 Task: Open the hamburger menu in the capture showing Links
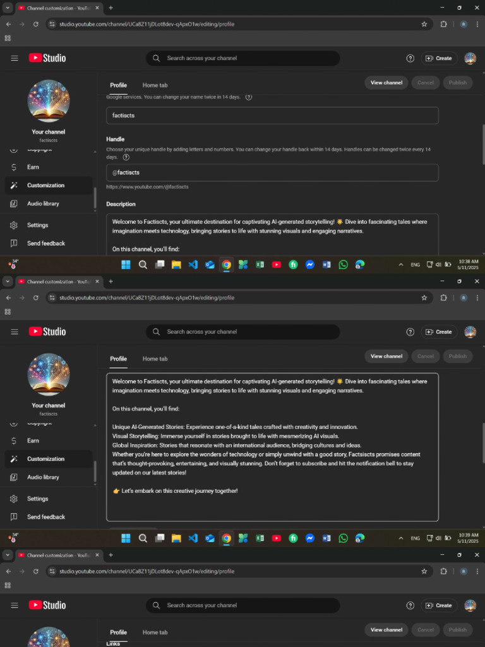(15, 605)
